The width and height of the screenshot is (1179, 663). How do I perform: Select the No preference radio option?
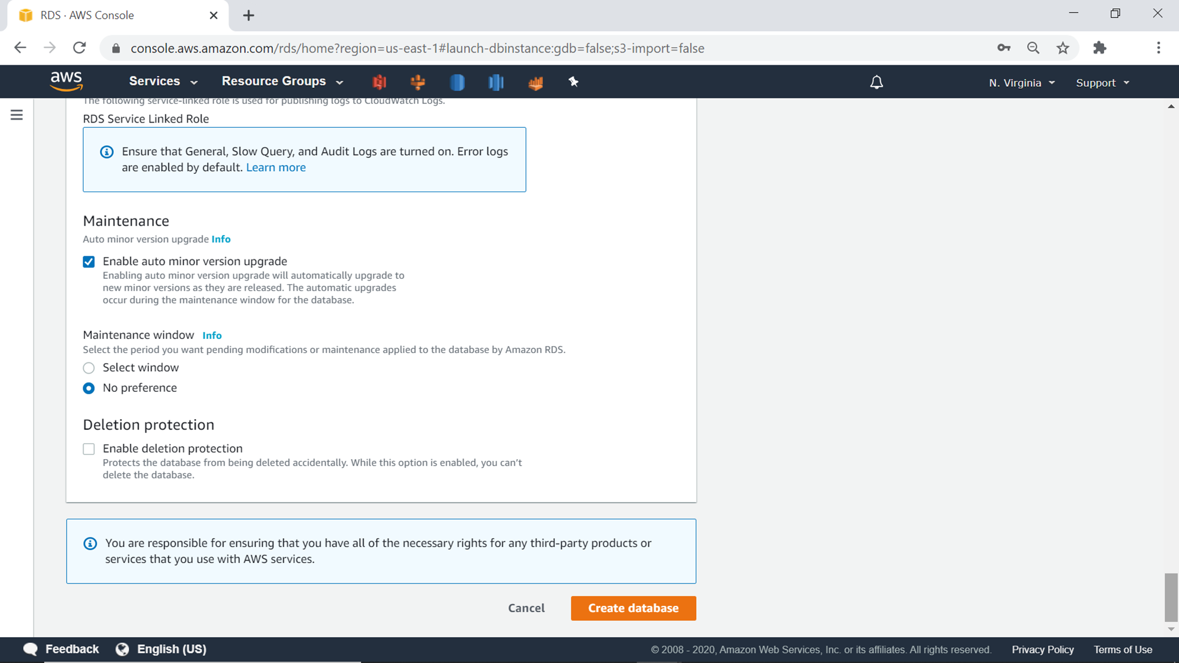click(89, 388)
